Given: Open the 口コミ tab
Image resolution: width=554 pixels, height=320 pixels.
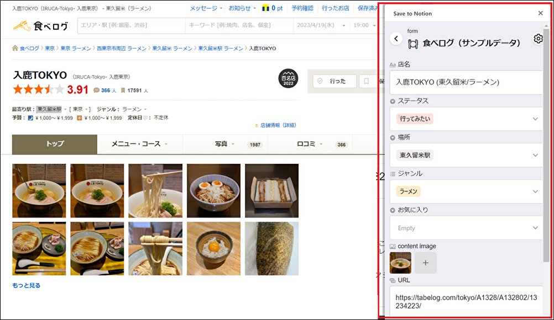Looking at the screenshot, I should 310,144.
